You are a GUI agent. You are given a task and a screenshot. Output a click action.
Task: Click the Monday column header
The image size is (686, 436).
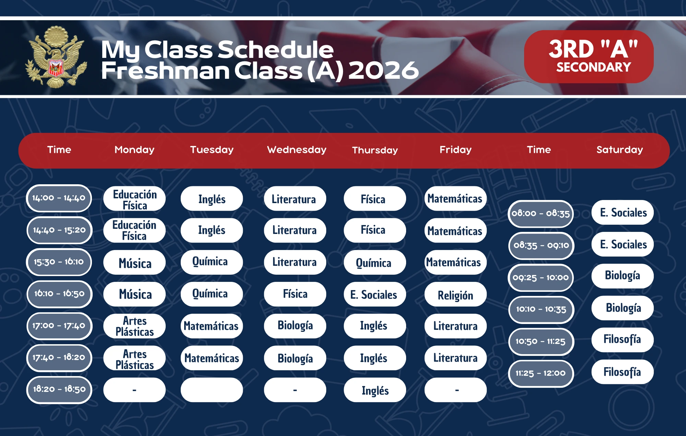pos(134,150)
